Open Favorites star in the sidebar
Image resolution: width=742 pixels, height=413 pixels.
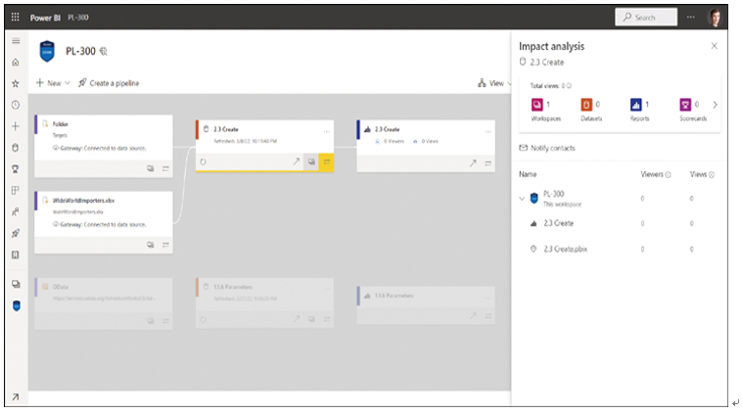16,84
